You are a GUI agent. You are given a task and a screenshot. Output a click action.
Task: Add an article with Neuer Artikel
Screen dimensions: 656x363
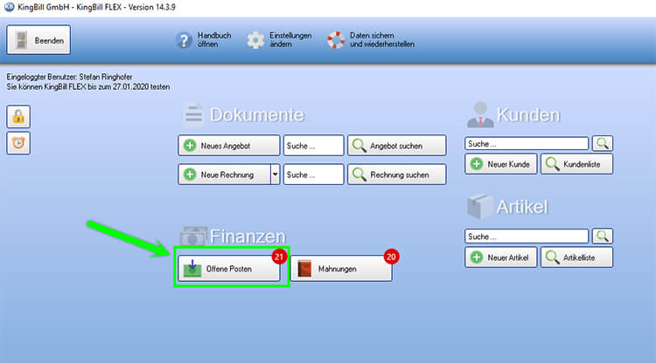click(501, 257)
